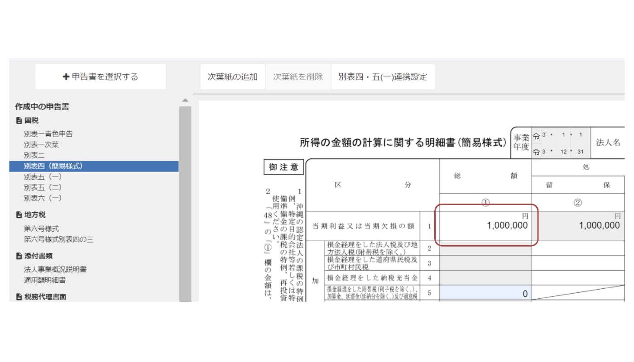Select the highlighted 別表四（簡易様式） item
This screenshot has height=362, width=634.
pyautogui.click(x=94, y=166)
